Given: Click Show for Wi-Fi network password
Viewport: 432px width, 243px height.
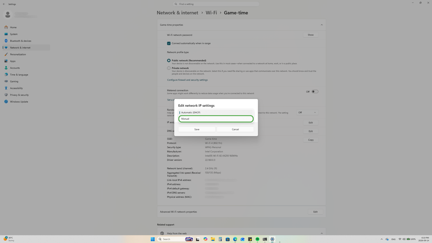Looking at the screenshot, I should tap(311, 35).
